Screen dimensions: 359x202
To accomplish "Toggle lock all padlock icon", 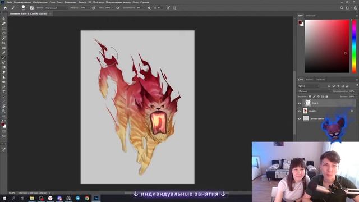I will [x=326, y=97].
